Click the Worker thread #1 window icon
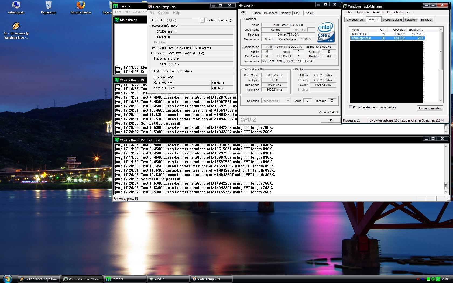 (117, 80)
